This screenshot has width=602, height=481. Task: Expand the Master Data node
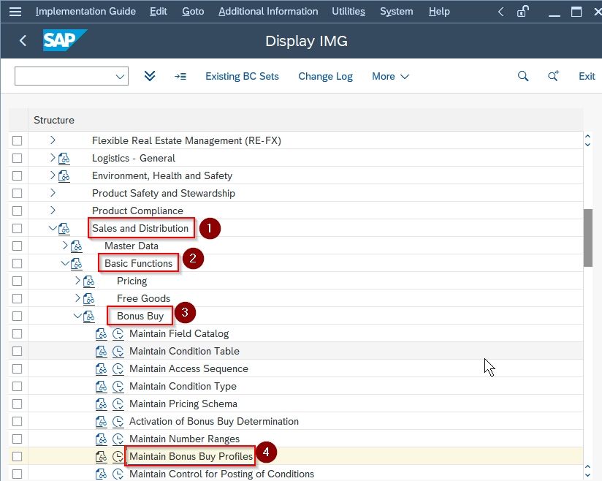[x=65, y=246]
